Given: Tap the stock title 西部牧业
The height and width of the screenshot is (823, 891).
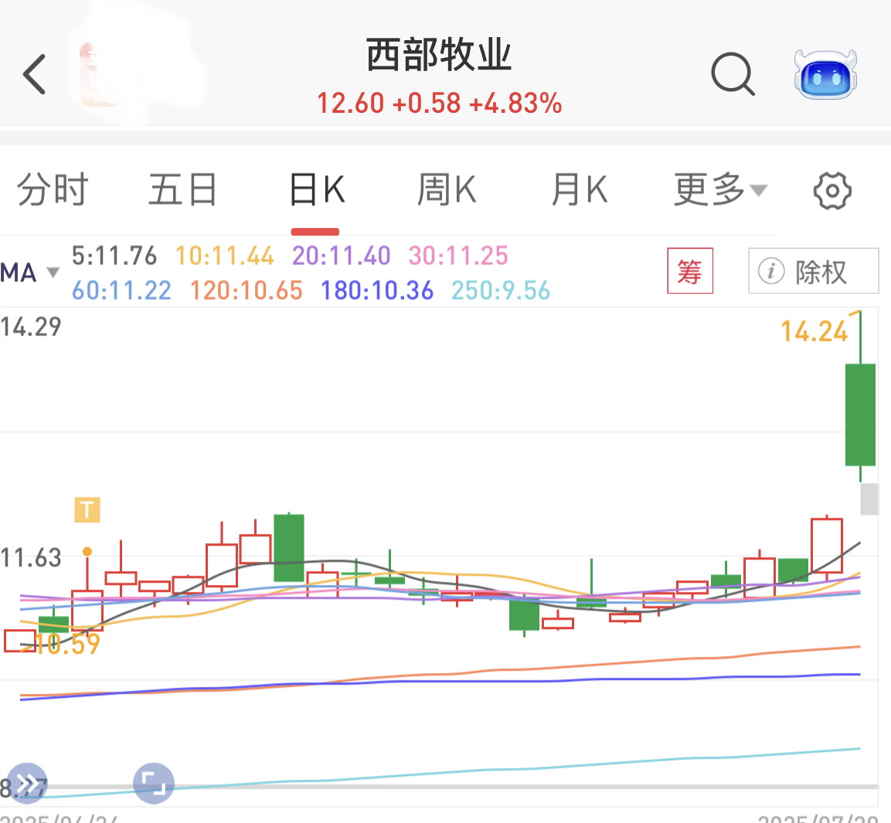Looking at the screenshot, I should 439,55.
